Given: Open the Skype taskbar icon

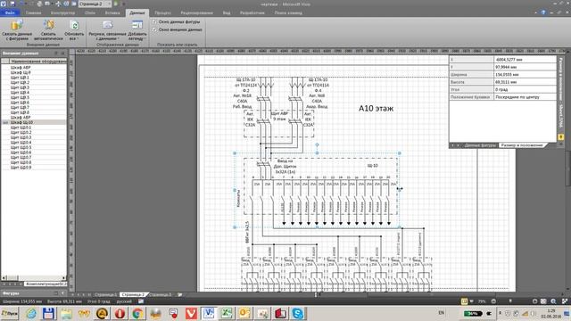Looking at the screenshot, I should pyautogui.click(x=298, y=313).
